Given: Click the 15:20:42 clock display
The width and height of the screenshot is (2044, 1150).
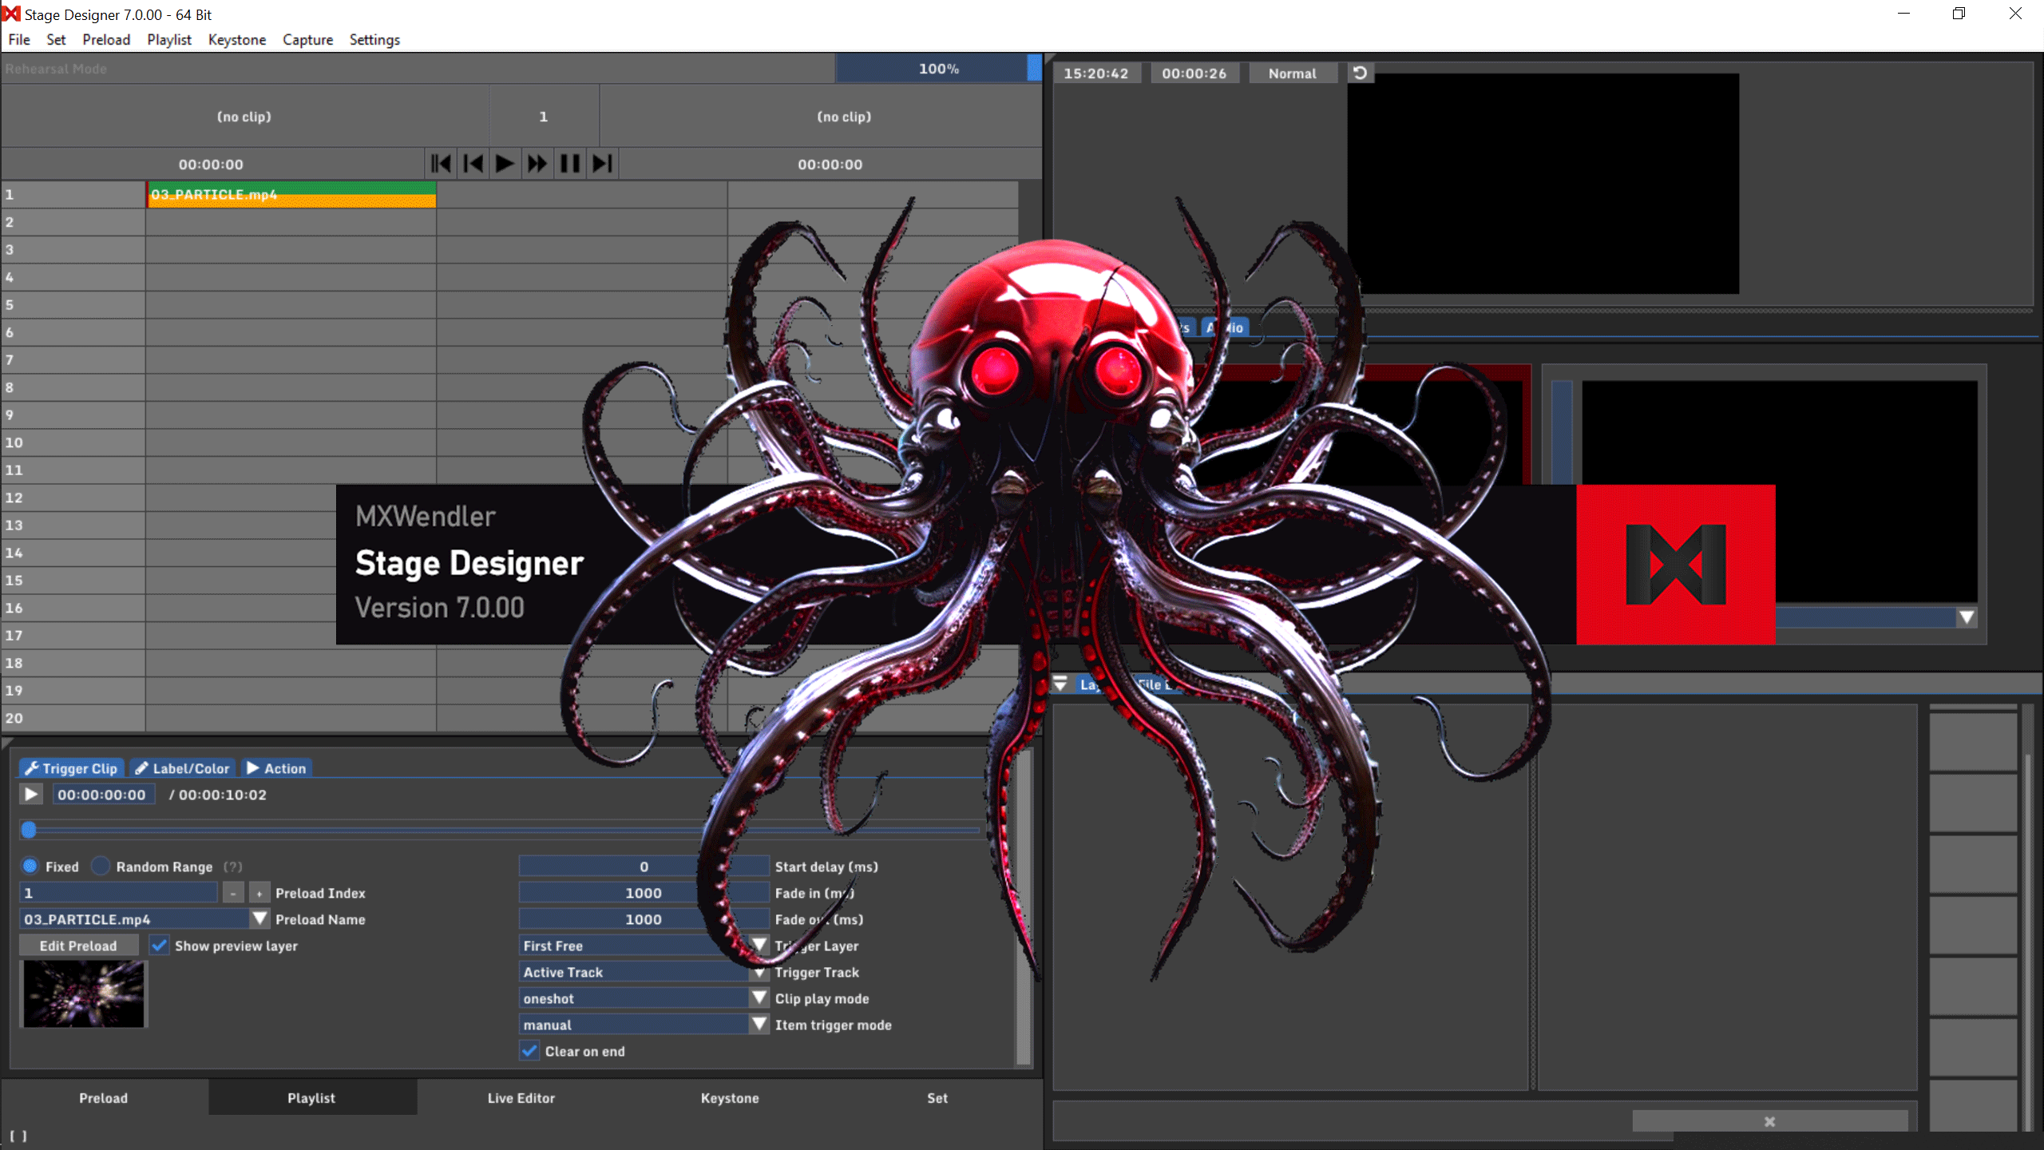Looking at the screenshot, I should 1096,73.
